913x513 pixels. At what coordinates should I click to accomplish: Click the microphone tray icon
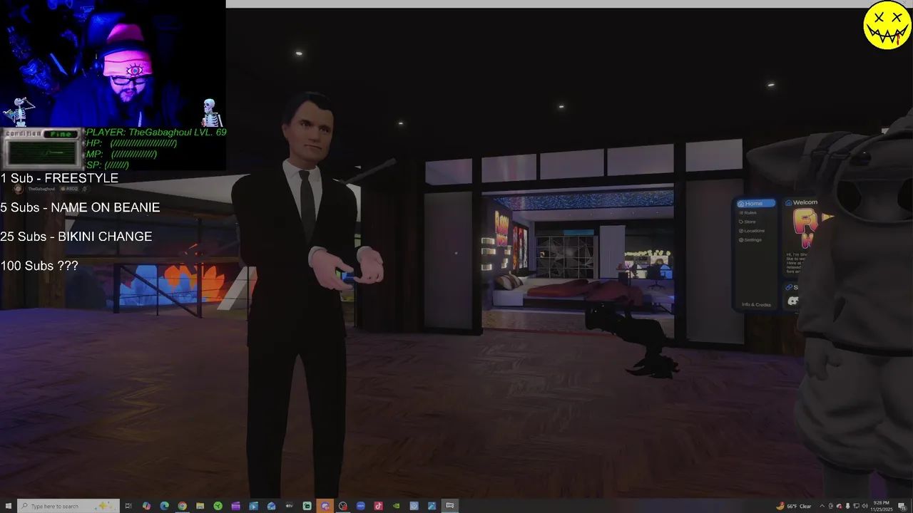(x=847, y=506)
